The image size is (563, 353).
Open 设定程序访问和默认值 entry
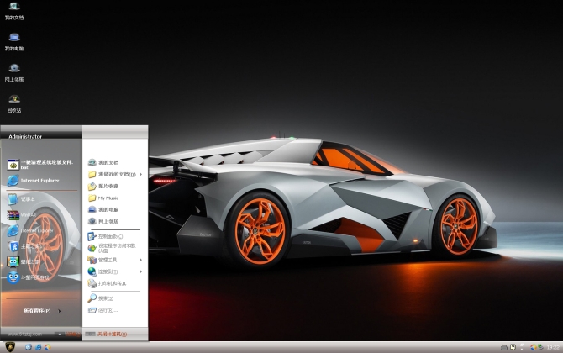[112, 248]
